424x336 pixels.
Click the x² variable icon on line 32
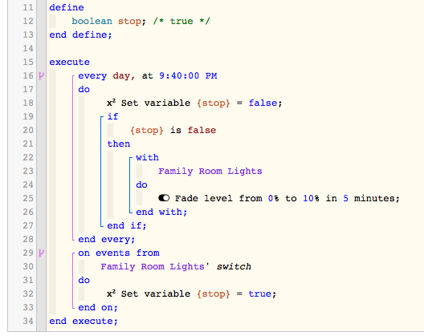pos(111,293)
